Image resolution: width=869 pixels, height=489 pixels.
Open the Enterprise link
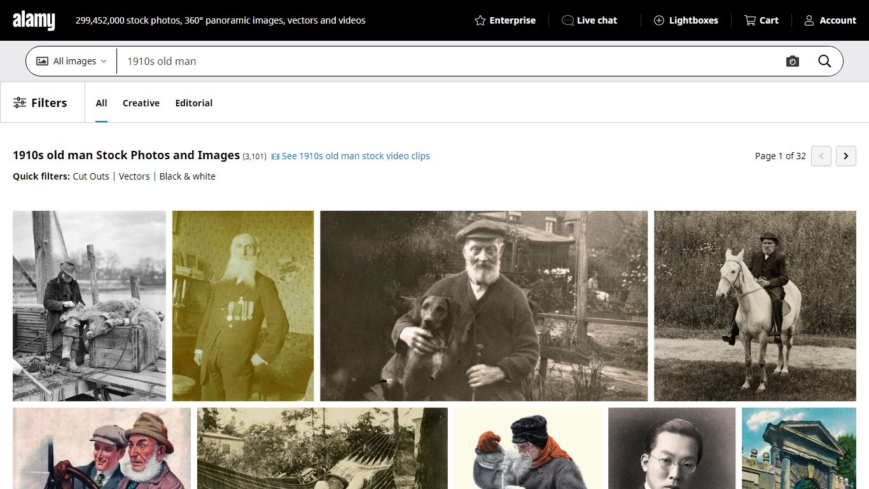[505, 20]
